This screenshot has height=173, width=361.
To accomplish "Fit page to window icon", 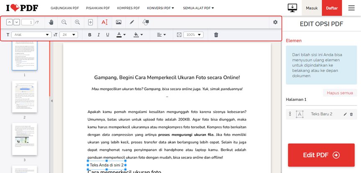I will [90, 22].
